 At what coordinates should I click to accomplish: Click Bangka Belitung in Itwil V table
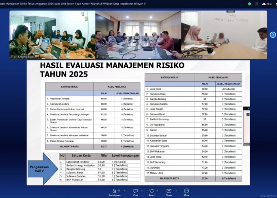click(76, 169)
